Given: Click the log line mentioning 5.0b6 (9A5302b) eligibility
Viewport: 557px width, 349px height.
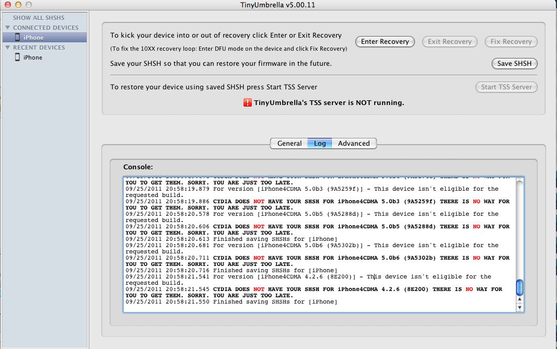Looking at the screenshot, I should pos(311,249).
